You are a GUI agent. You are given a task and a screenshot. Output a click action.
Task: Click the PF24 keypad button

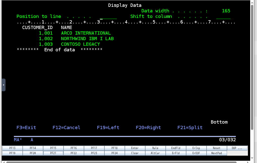point(115,153)
